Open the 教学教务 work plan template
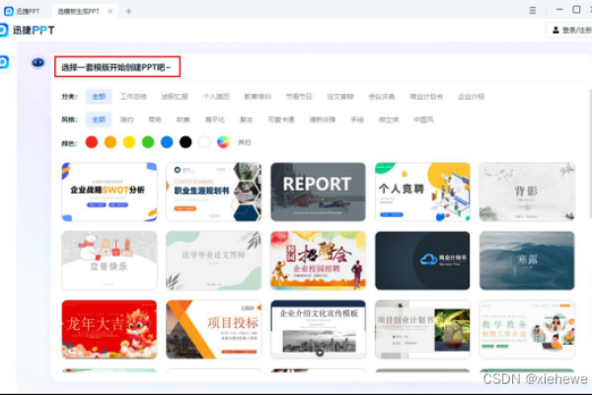The height and width of the screenshot is (395, 592). 527,330
